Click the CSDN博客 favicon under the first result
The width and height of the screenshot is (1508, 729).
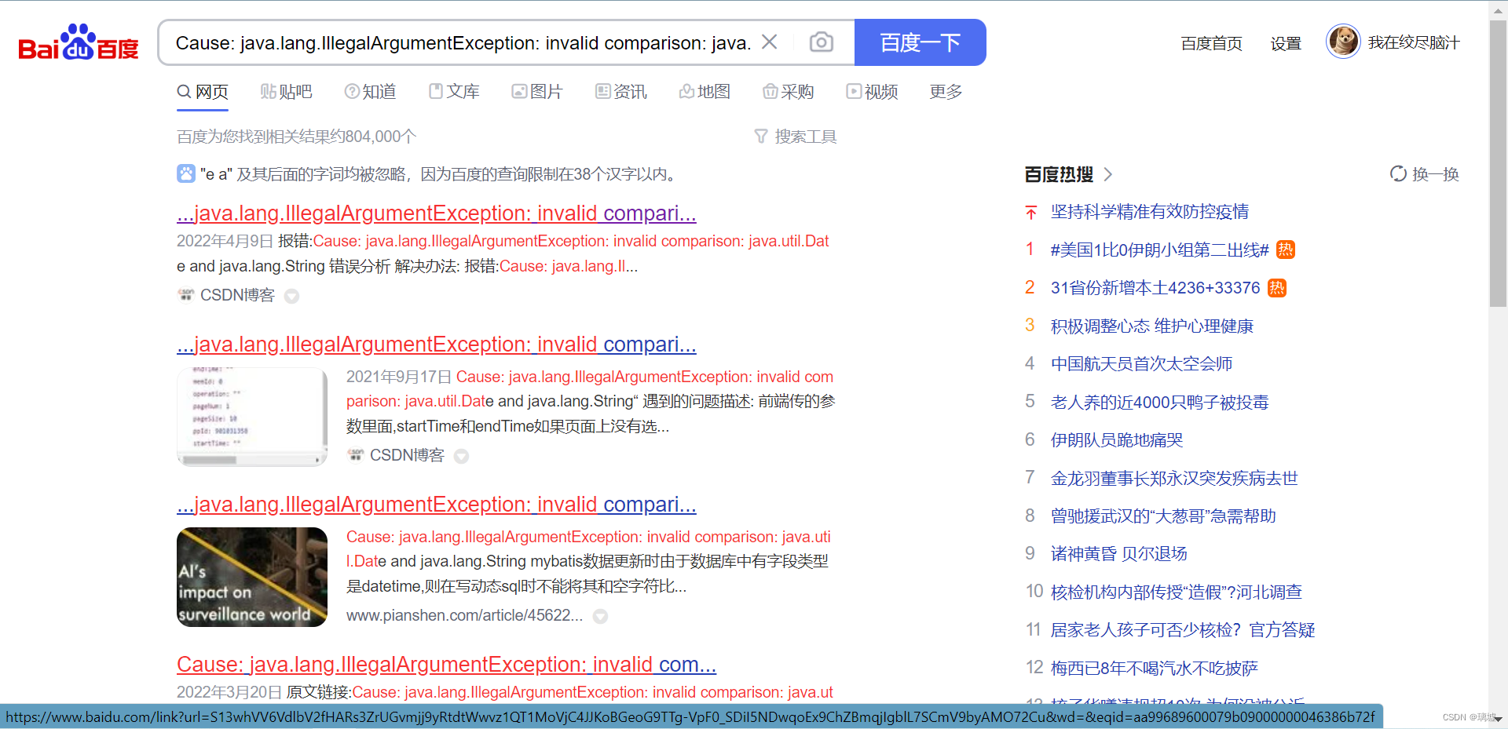tap(186, 294)
